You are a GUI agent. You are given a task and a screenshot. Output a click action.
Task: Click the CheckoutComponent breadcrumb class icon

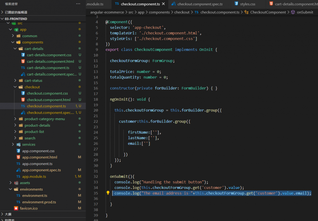click(x=246, y=12)
